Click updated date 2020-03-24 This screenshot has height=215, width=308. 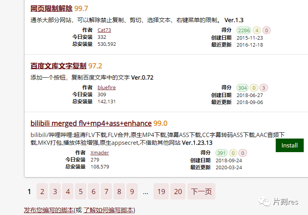(x=229, y=168)
